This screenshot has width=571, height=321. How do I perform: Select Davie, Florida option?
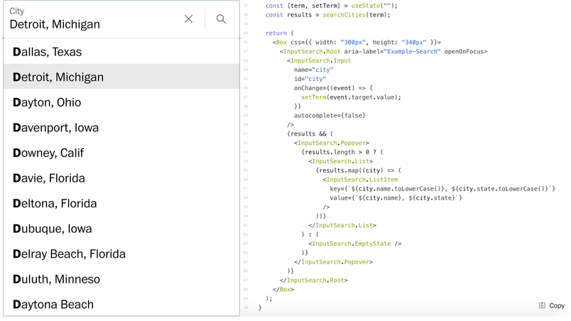pos(121,178)
